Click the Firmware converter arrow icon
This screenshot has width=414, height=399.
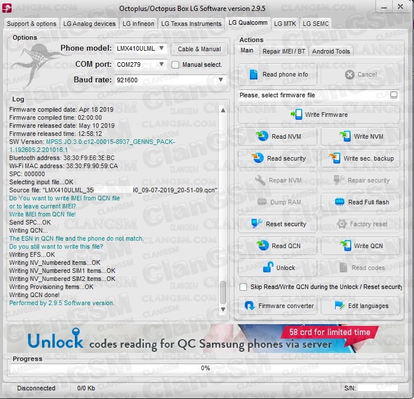(249, 306)
